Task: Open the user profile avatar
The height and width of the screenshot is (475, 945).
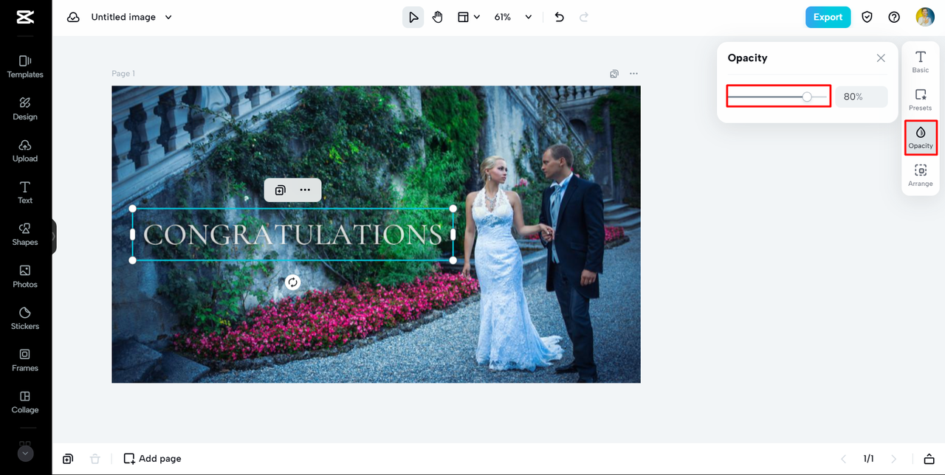Action: click(925, 17)
